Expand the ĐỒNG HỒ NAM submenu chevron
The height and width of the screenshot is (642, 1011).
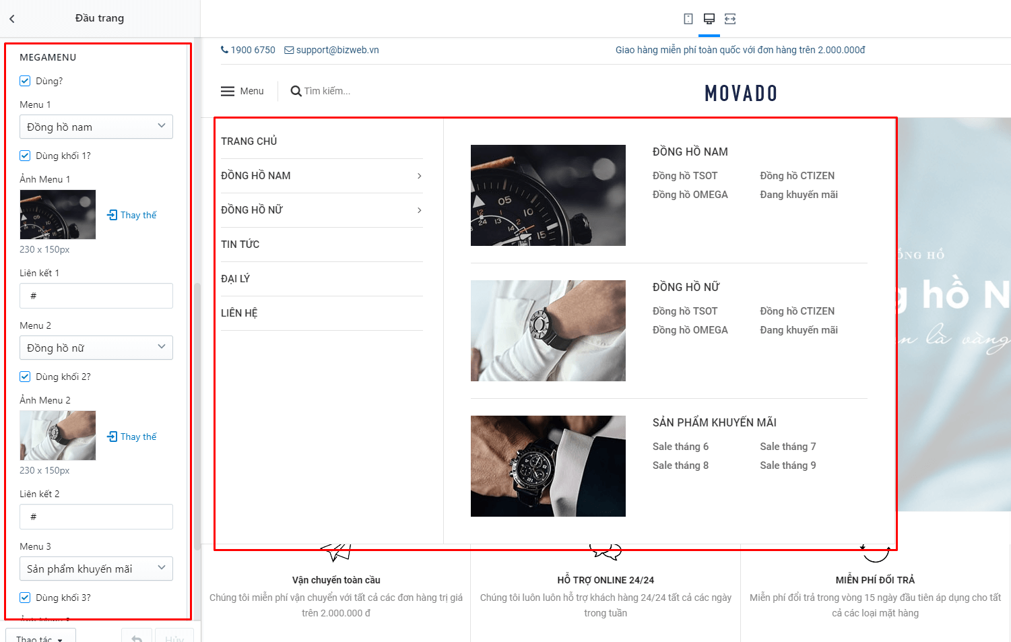[419, 176]
